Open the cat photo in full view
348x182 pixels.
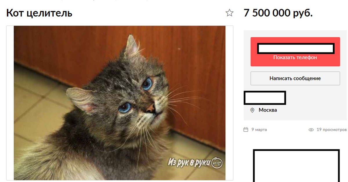click(x=119, y=103)
